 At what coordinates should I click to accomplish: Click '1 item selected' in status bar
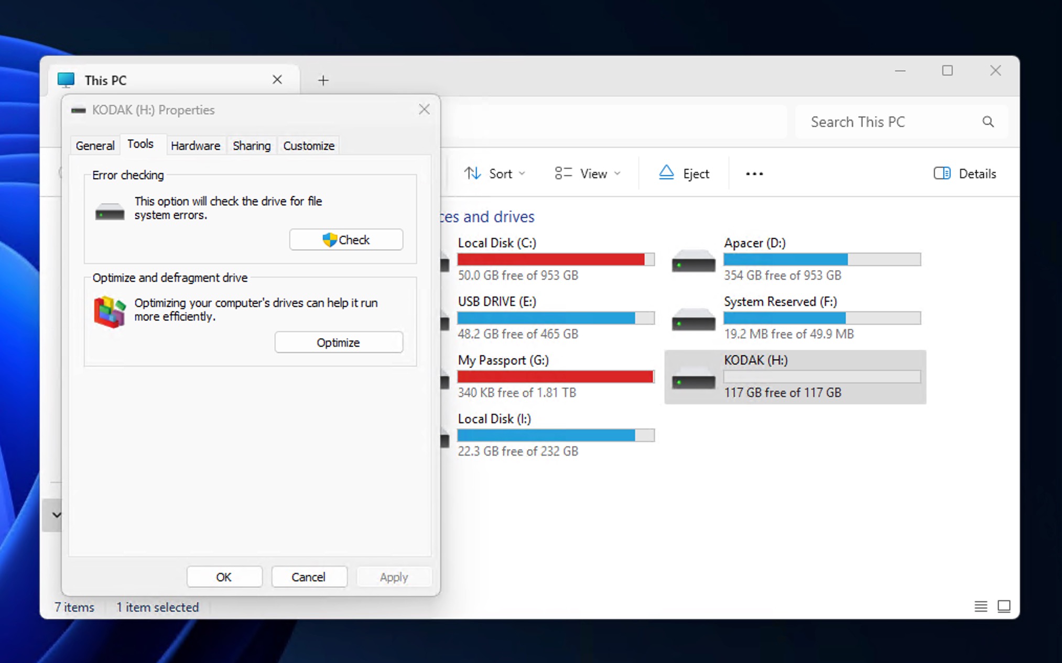(x=157, y=607)
